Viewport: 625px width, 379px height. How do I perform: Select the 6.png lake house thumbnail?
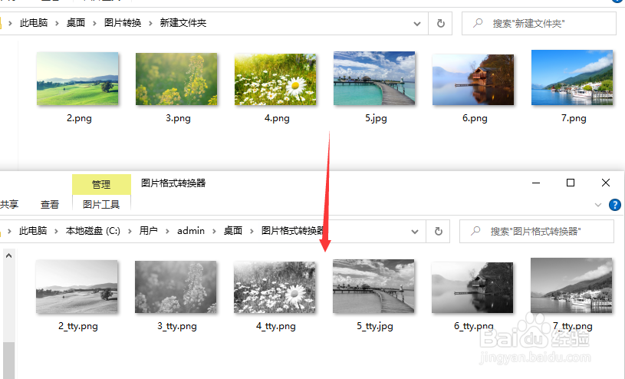tap(472, 80)
